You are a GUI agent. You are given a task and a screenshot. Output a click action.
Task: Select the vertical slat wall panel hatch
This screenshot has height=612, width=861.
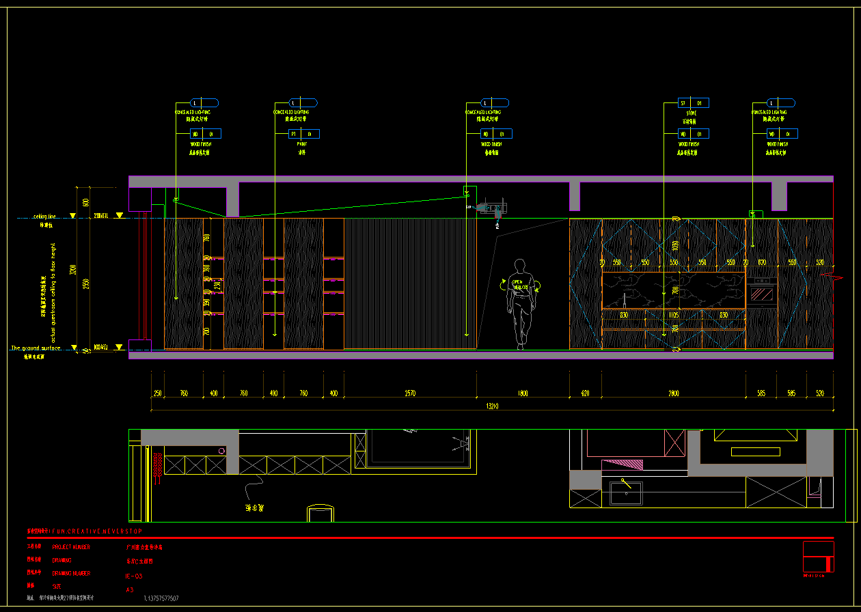click(x=410, y=283)
